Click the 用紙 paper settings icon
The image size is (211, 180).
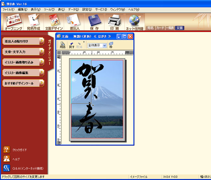(62, 45)
